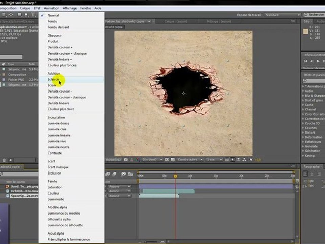Click the color swatch in the Info panel
The height and width of the screenshot is (244, 325).
[305, 31]
